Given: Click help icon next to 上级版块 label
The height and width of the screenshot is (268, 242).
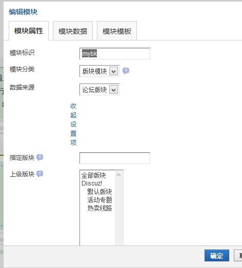Looking at the screenshot, I should [x=39, y=174].
